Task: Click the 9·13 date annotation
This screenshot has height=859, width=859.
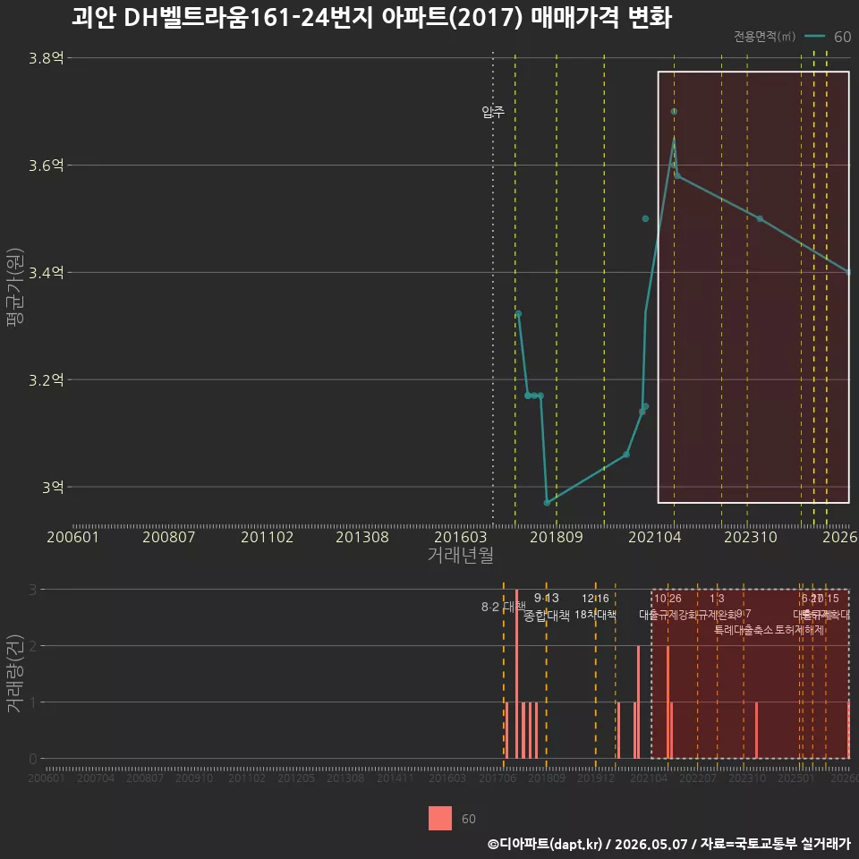Action: (546, 598)
